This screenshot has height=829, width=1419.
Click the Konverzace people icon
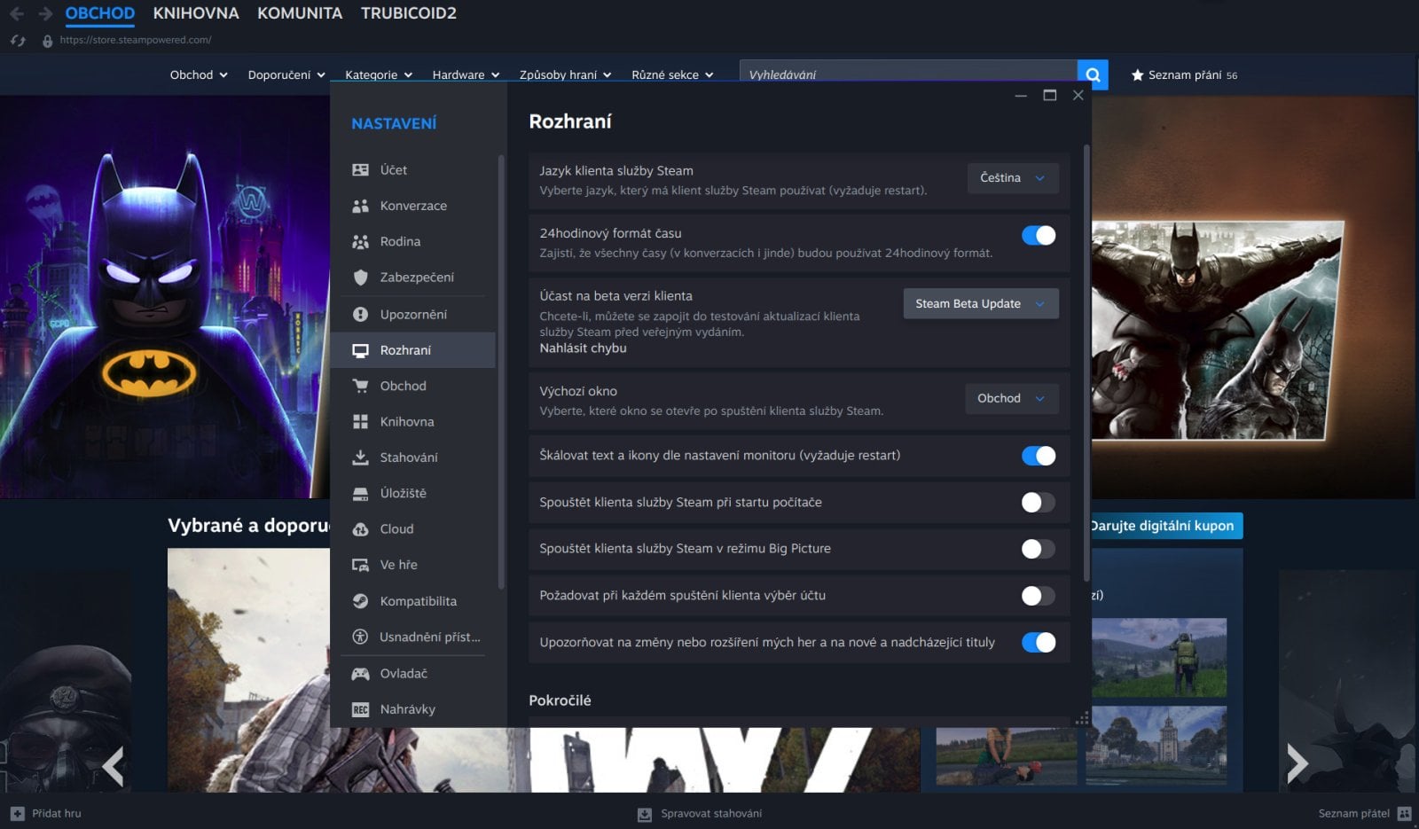click(x=360, y=206)
